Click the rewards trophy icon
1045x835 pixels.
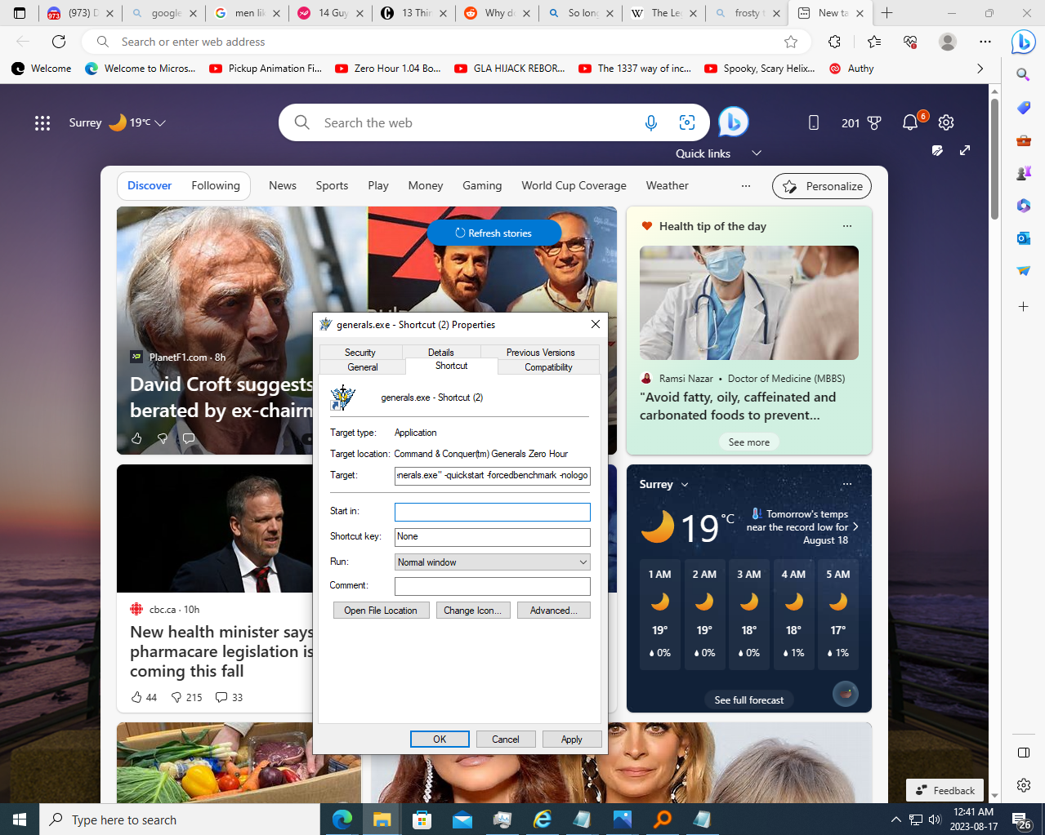[874, 122]
